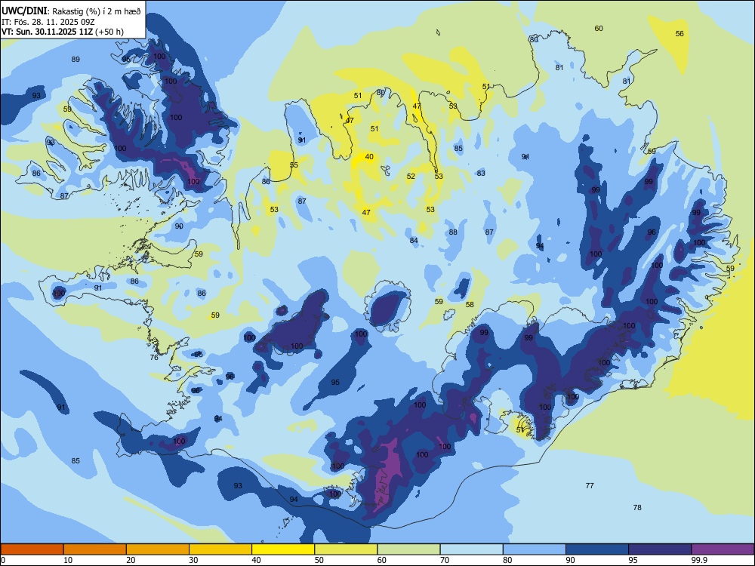The width and height of the screenshot is (755, 566).
Task: Click the "88" value on the map
Action: 453,232
